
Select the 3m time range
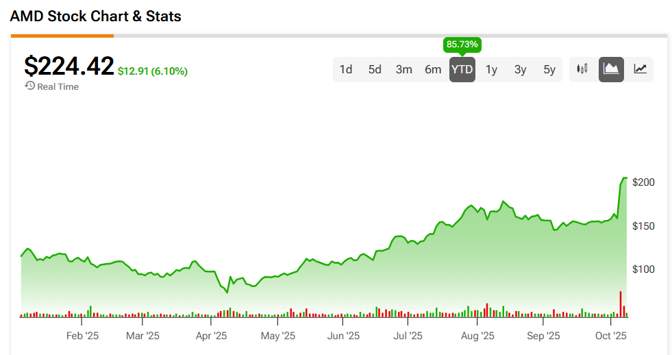[403, 69]
